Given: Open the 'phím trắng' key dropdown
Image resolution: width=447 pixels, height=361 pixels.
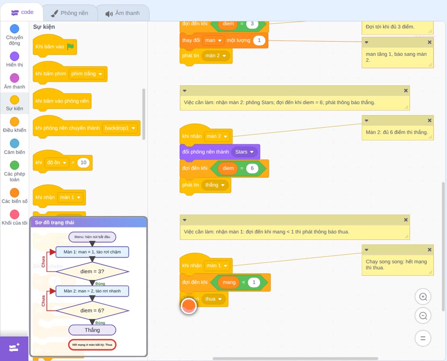Looking at the screenshot, I should click(x=87, y=74).
